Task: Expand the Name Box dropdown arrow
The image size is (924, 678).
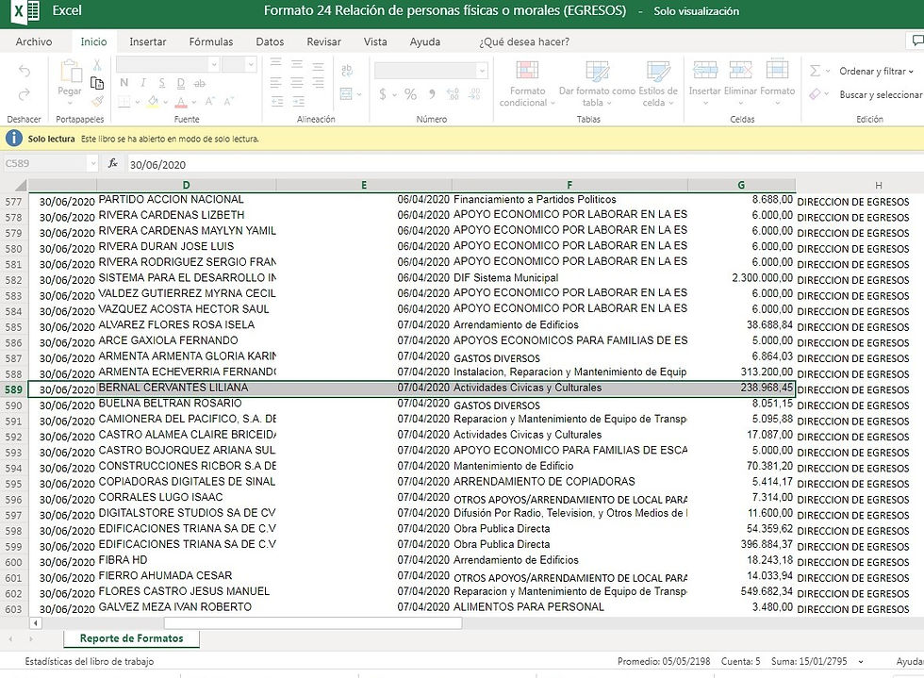Action: pos(92,163)
